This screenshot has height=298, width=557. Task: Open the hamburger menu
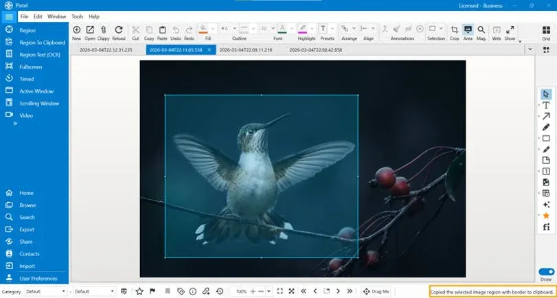tap(9, 16)
